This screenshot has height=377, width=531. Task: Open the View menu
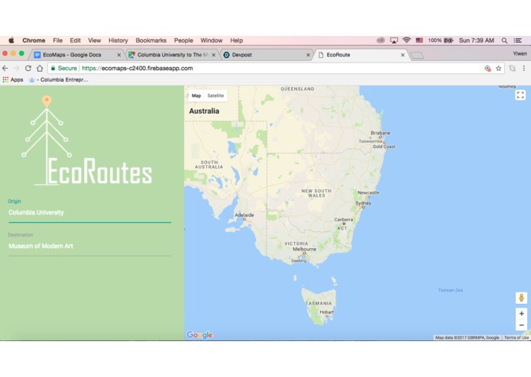pyautogui.click(x=95, y=40)
